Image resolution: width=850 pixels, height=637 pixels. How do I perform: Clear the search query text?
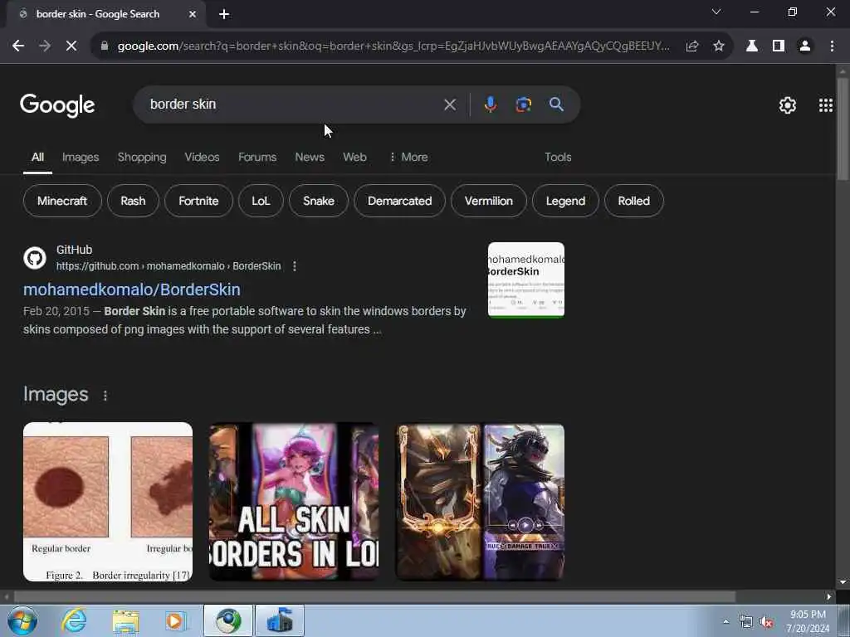(x=449, y=105)
